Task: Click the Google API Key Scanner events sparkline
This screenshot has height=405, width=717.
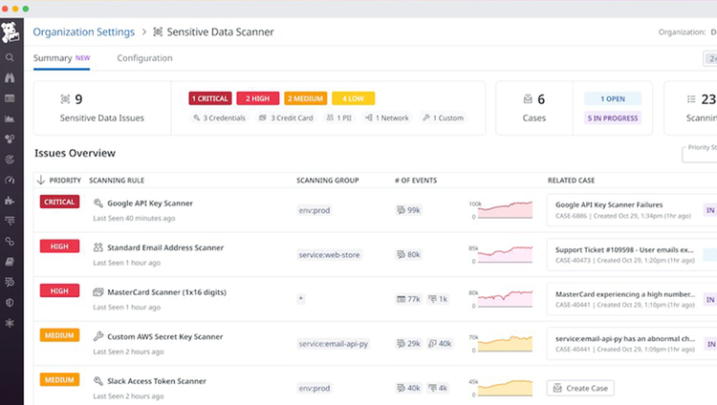Action: click(506, 210)
